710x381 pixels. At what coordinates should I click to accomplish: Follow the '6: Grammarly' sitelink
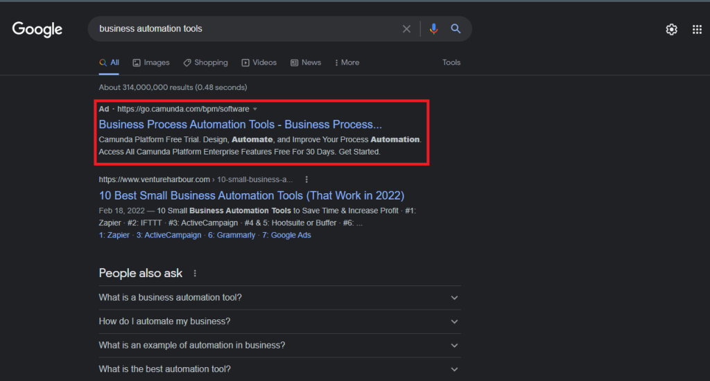pos(232,236)
